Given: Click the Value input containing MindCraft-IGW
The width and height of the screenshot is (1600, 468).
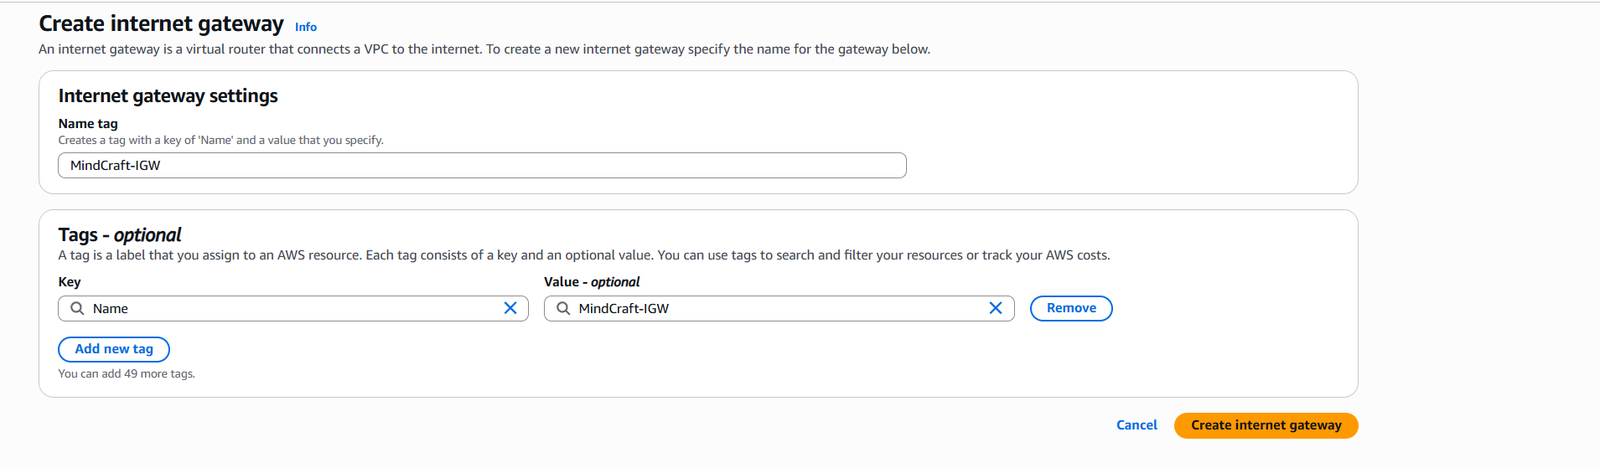Looking at the screenshot, I should 779,308.
